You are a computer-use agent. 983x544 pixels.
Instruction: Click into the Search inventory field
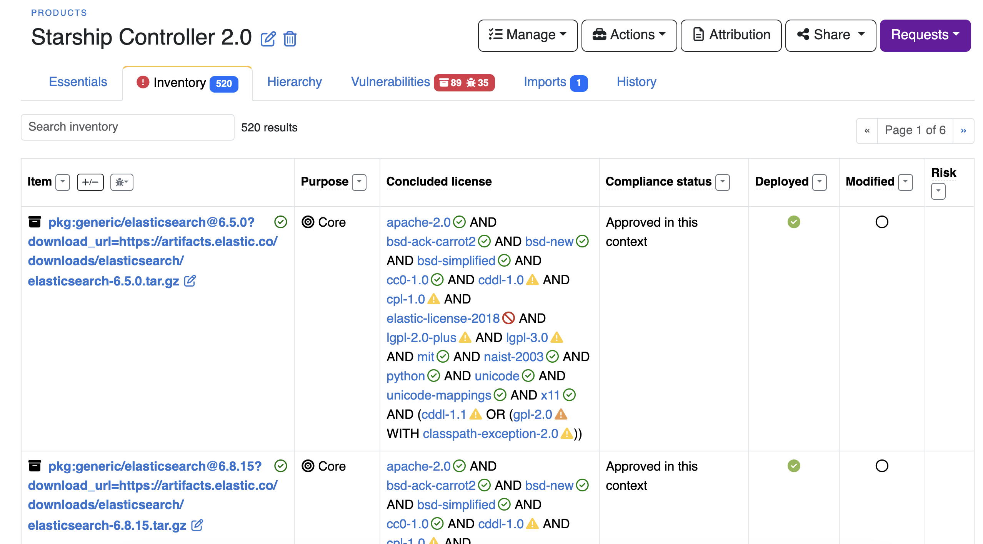(x=127, y=127)
